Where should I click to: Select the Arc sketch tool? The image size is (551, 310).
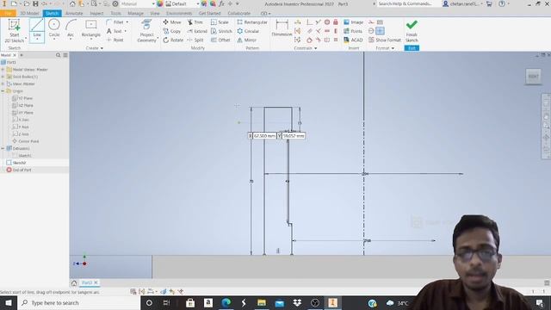coord(71,28)
